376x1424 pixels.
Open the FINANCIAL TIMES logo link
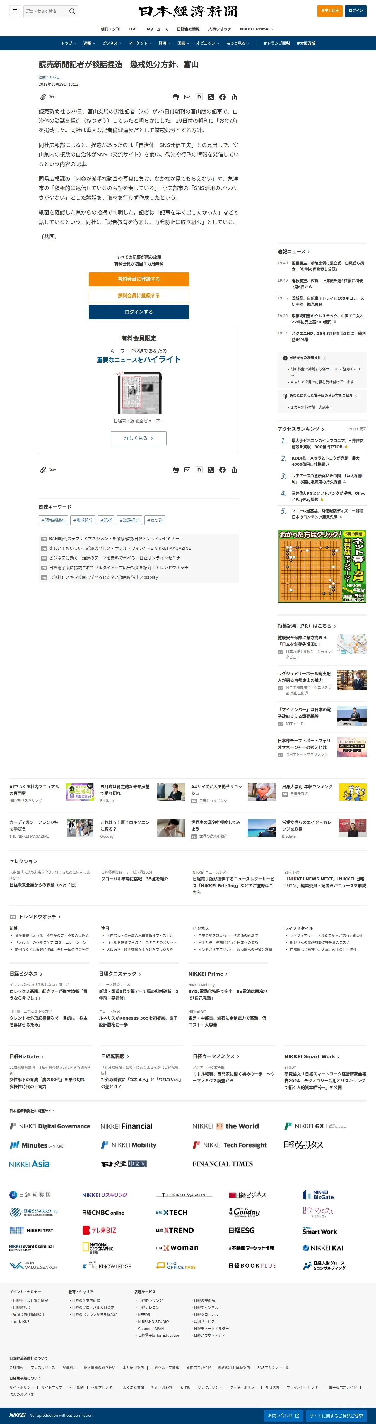(x=223, y=1164)
